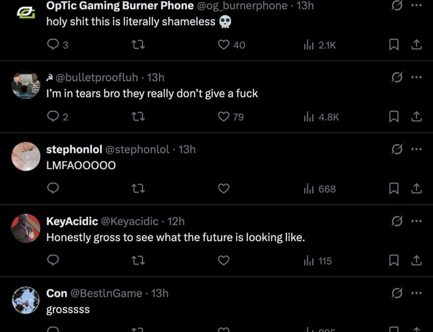Open more options for stephonlol's tweet

416,149
